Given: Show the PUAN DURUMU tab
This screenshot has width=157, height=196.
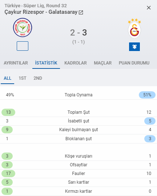Looking at the screenshot, I should 134,63.
